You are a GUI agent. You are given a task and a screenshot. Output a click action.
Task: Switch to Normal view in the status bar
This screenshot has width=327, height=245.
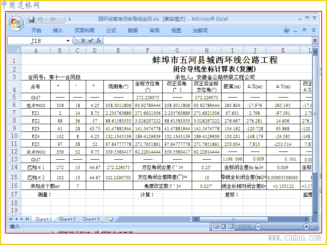tap(216, 227)
